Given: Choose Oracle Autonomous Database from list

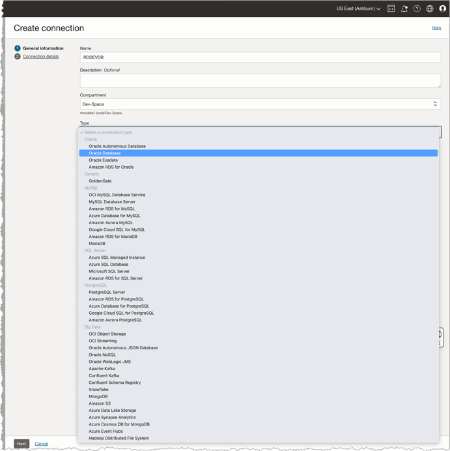Looking at the screenshot, I should (117, 146).
